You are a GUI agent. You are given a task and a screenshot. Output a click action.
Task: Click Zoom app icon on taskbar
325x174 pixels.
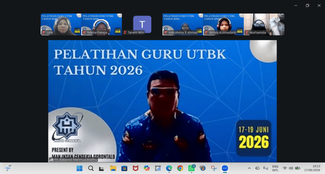[225, 168]
